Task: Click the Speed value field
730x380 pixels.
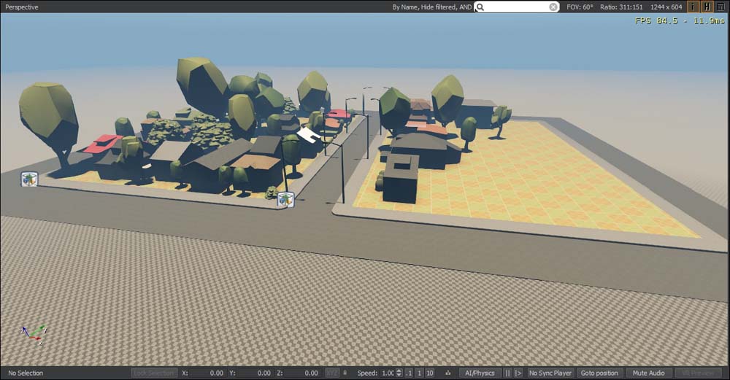Action: pos(388,373)
